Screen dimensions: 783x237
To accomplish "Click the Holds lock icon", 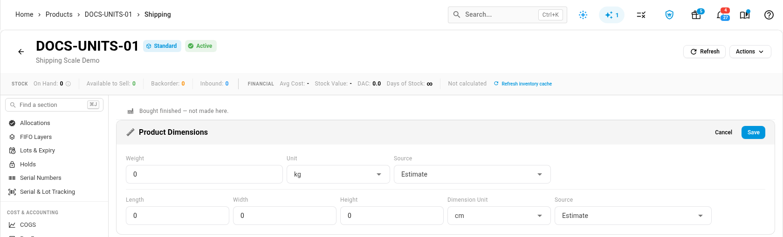I will pos(12,165).
